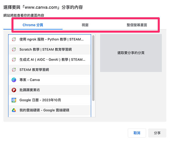Click the favicon beside STEAM 教育學習網
This screenshot has width=170, height=142.
pyautogui.click(x=14, y=70)
